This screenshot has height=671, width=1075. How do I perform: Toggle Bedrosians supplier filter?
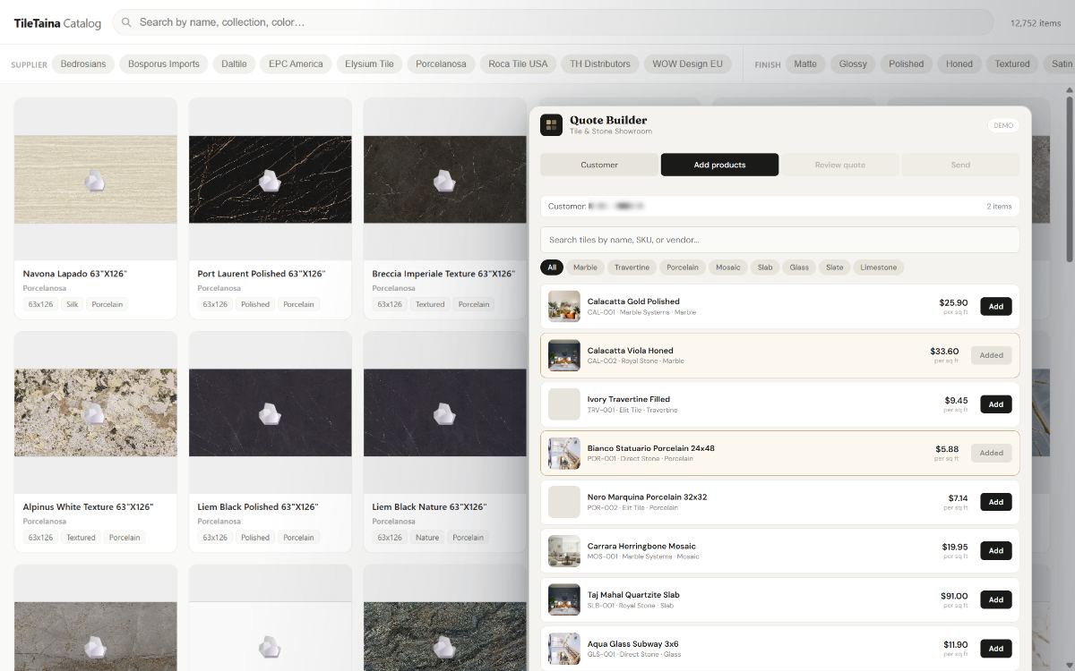pos(83,64)
